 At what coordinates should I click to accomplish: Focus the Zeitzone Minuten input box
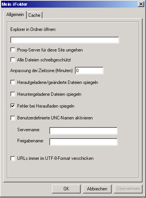pyautogui.click(x=89, y=71)
